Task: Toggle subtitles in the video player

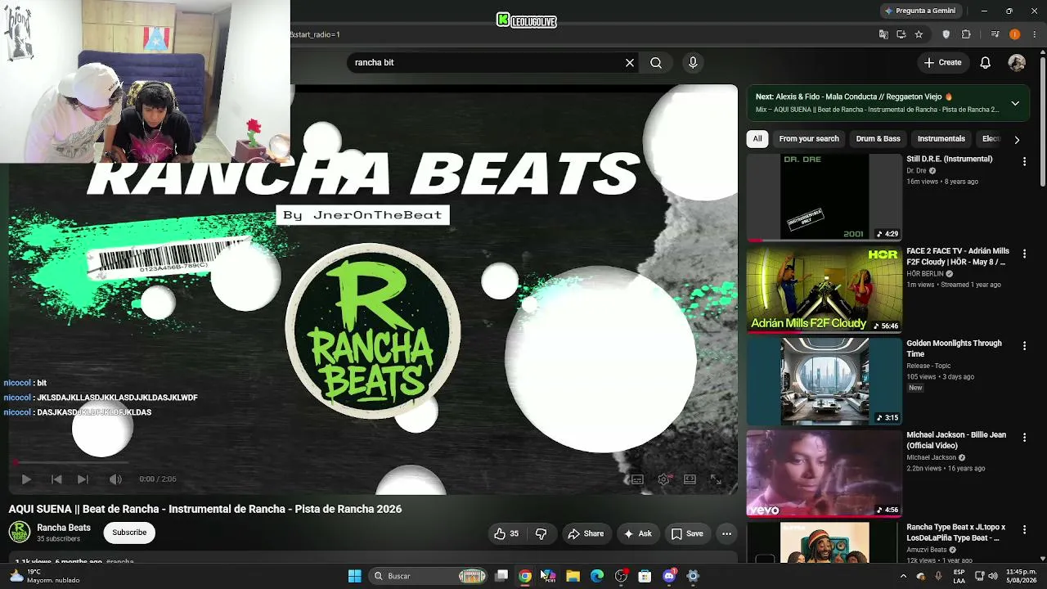Action: tap(637, 479)
